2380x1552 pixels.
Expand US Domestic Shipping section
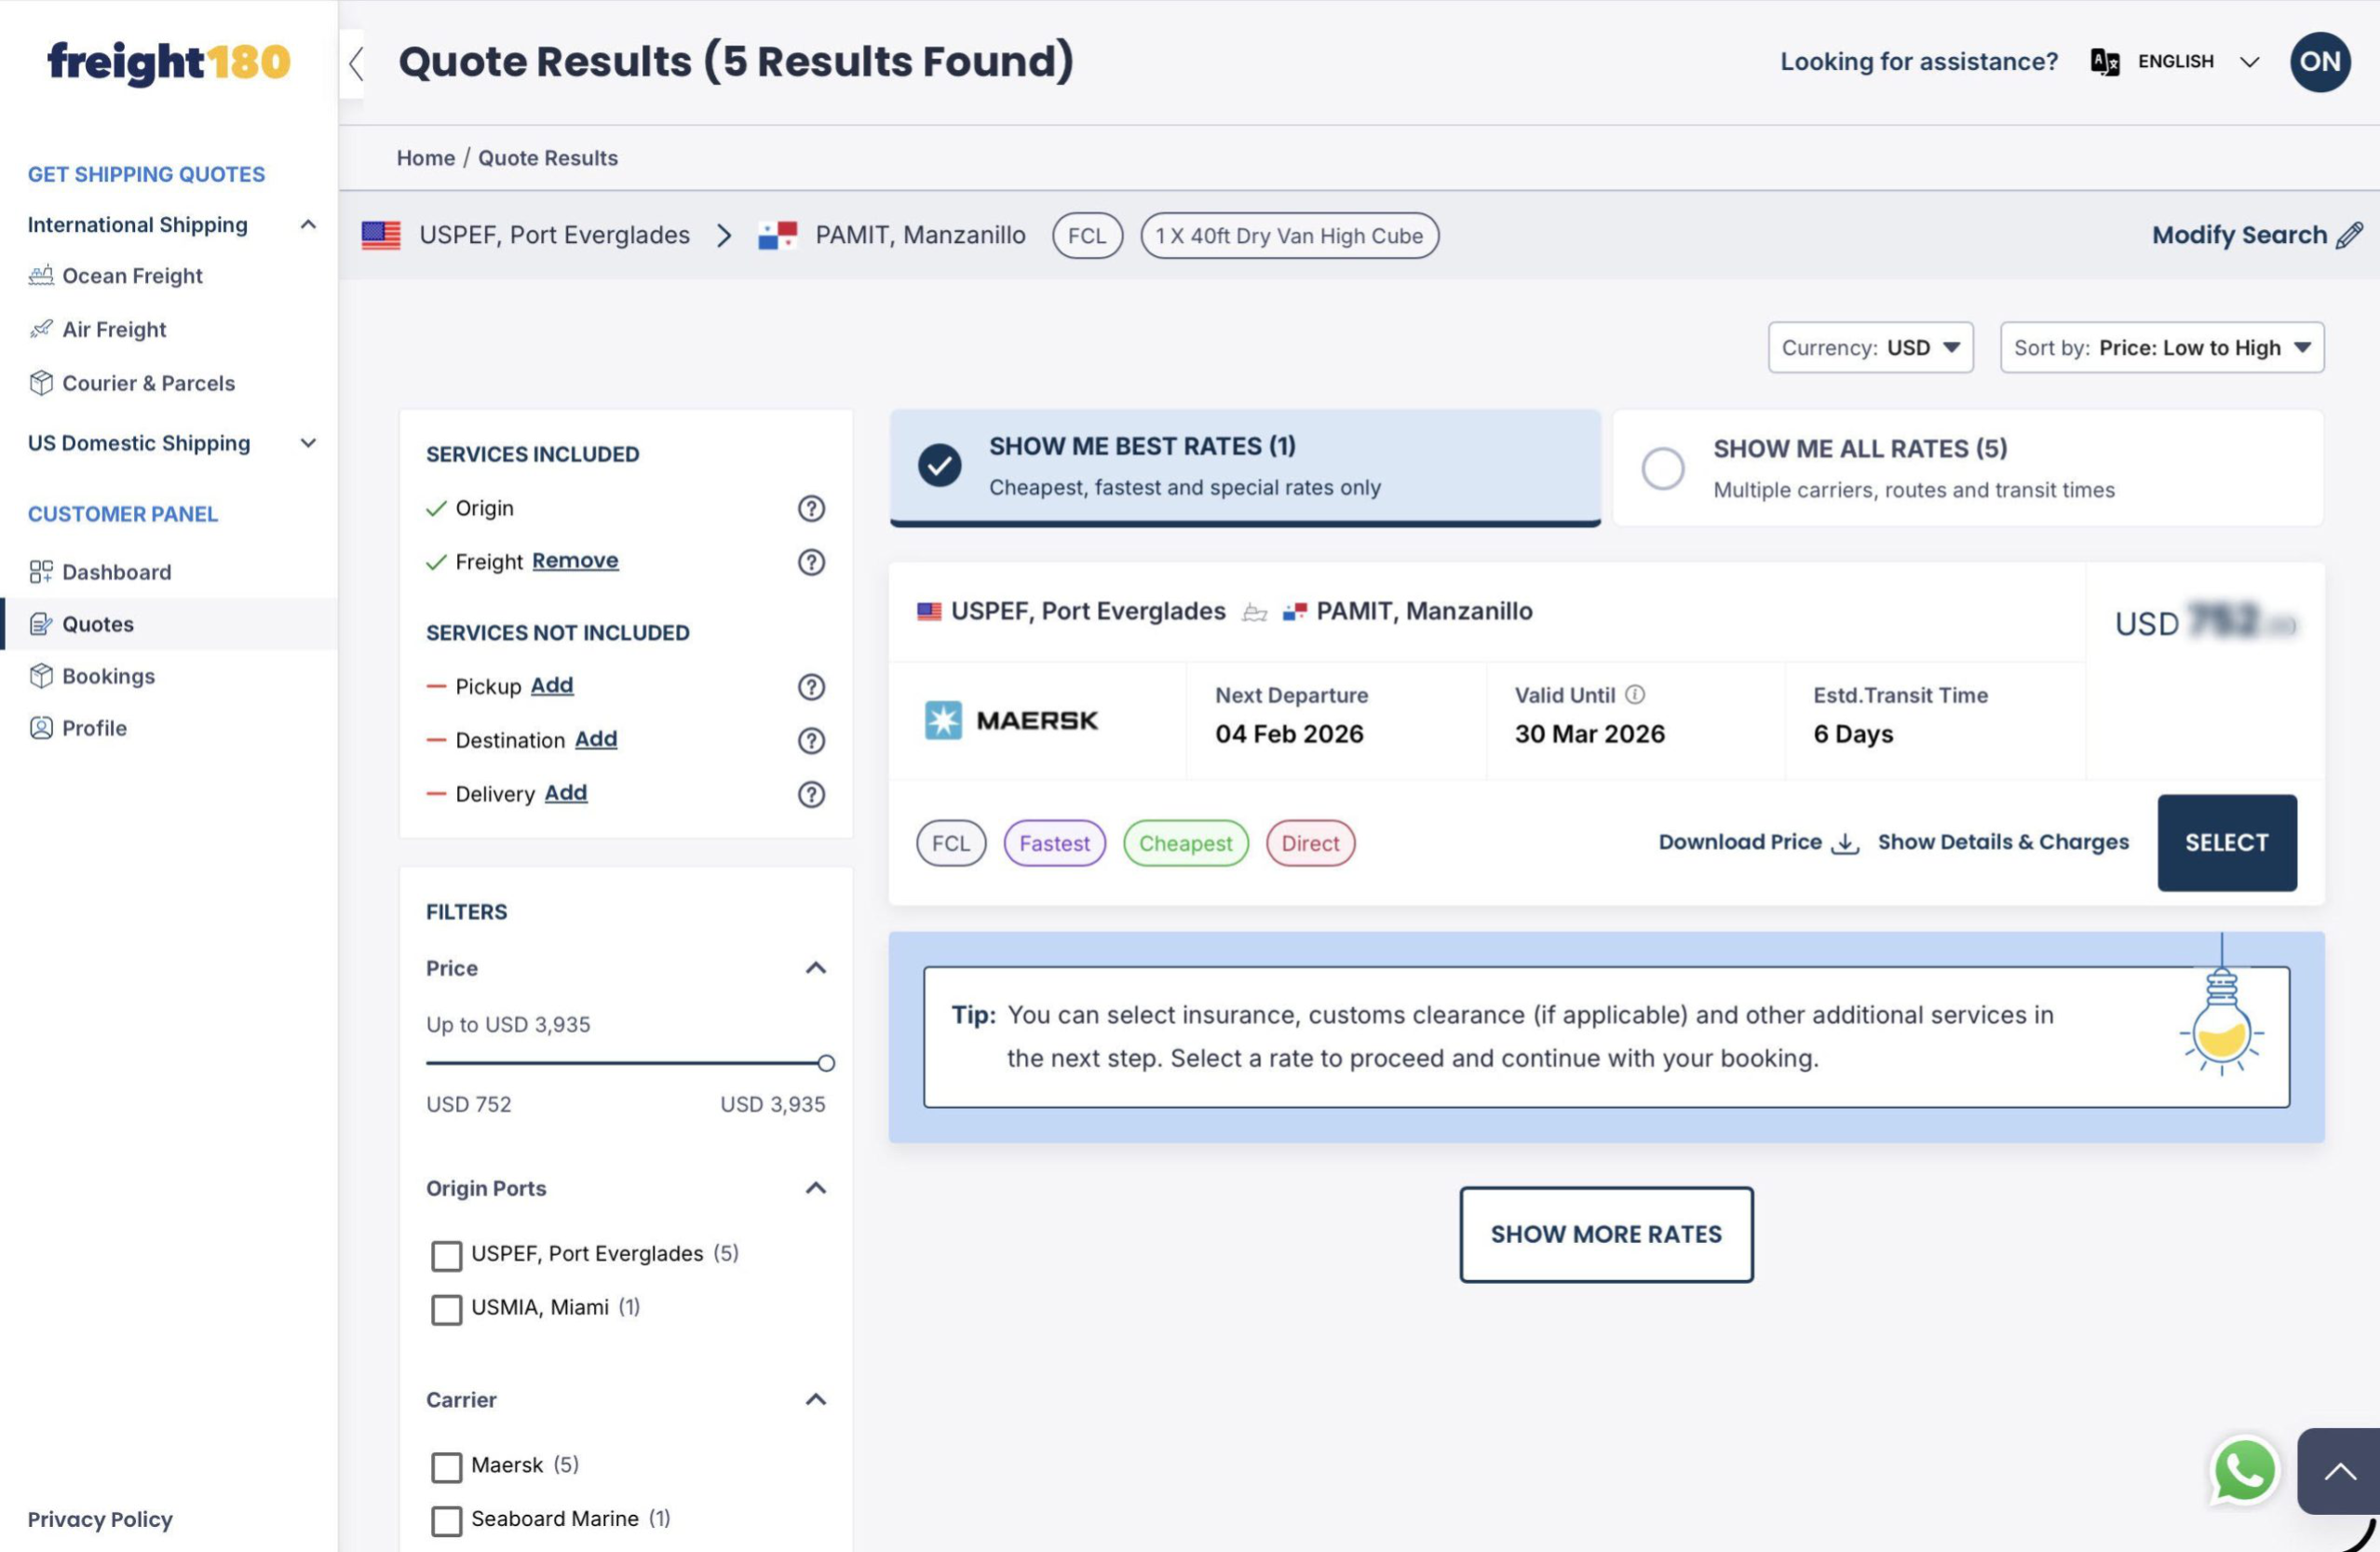coord(309,443)
